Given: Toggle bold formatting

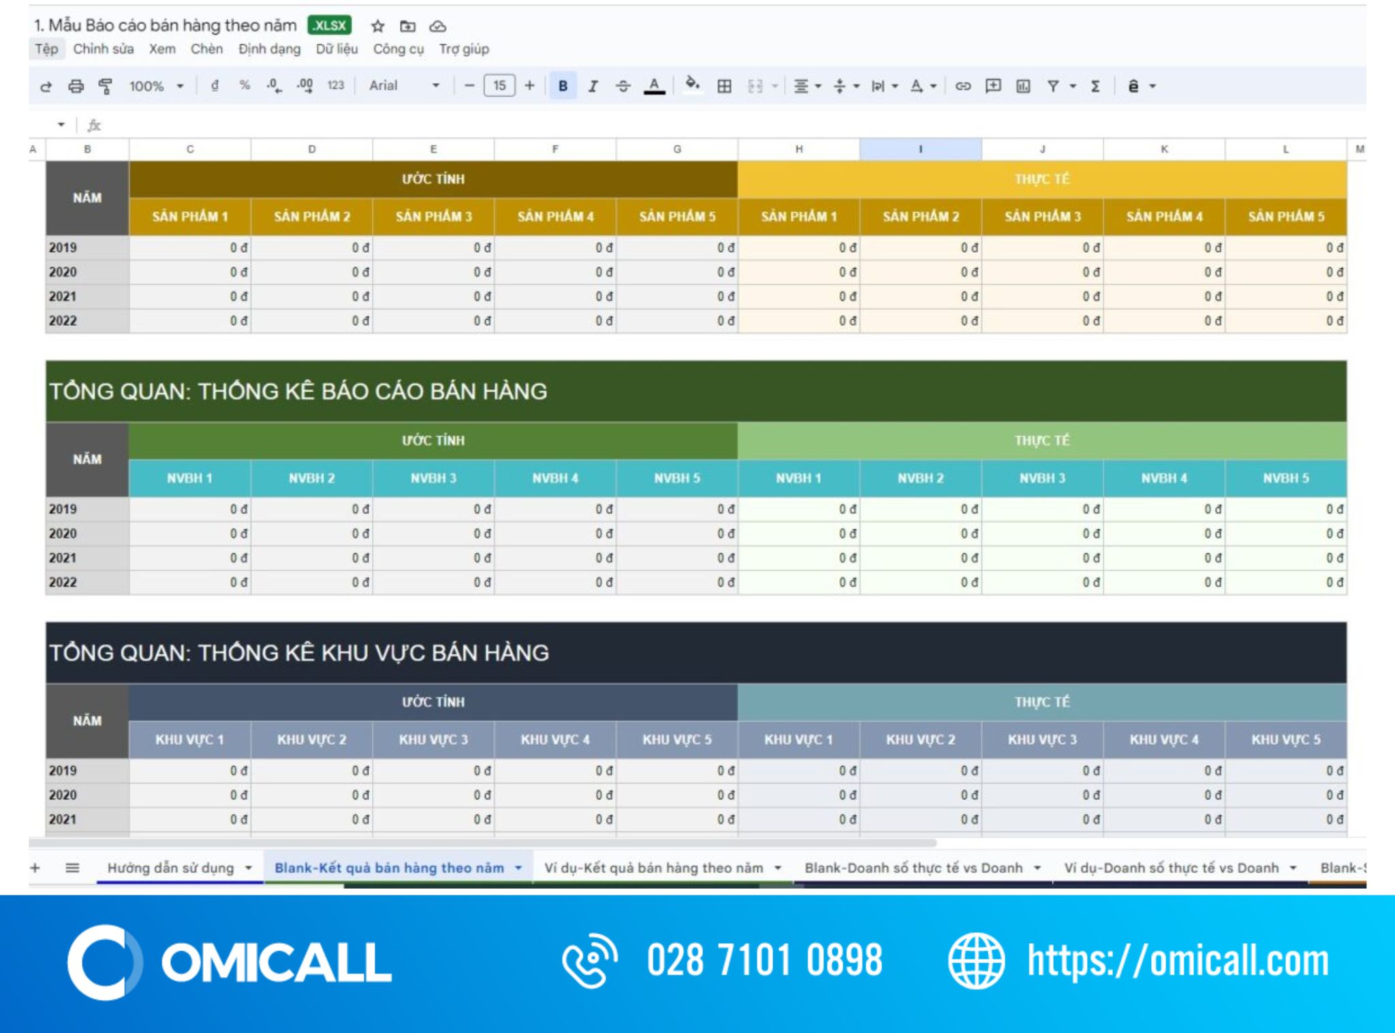Looking at the screenshot, I should (x=563, y=86).
